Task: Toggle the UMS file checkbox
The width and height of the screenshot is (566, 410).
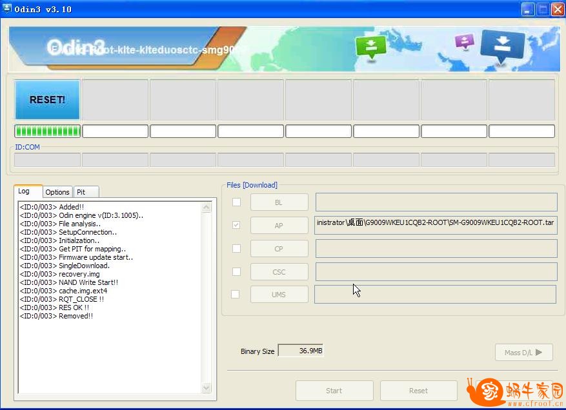Action: (x=236, y=294)
